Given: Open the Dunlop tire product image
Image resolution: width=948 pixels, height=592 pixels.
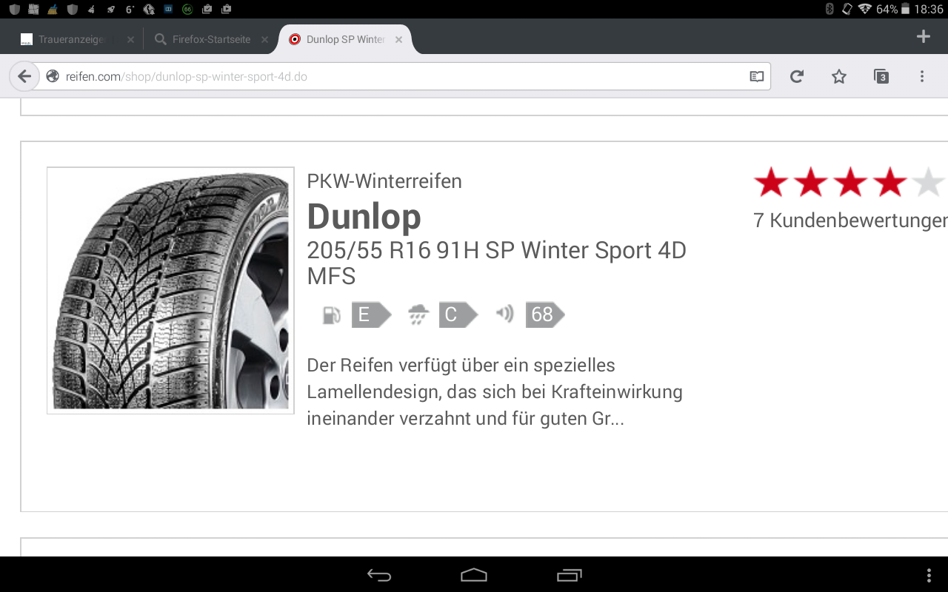Looking at the screenshot, I should (x=170, y=290).
